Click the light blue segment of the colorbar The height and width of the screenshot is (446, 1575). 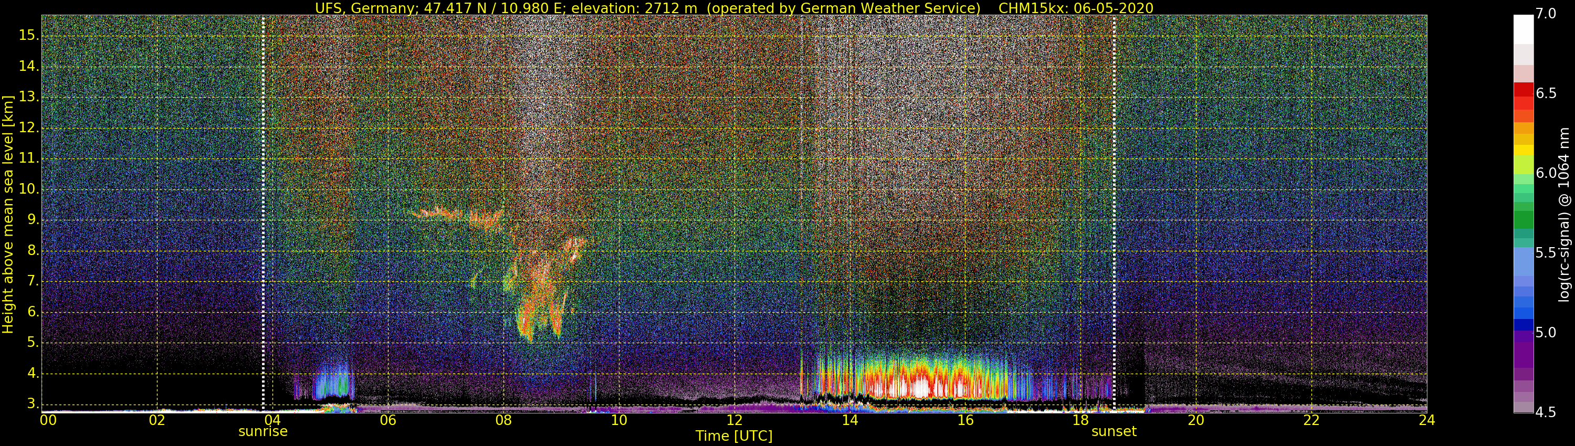(x=1523, y=261)
